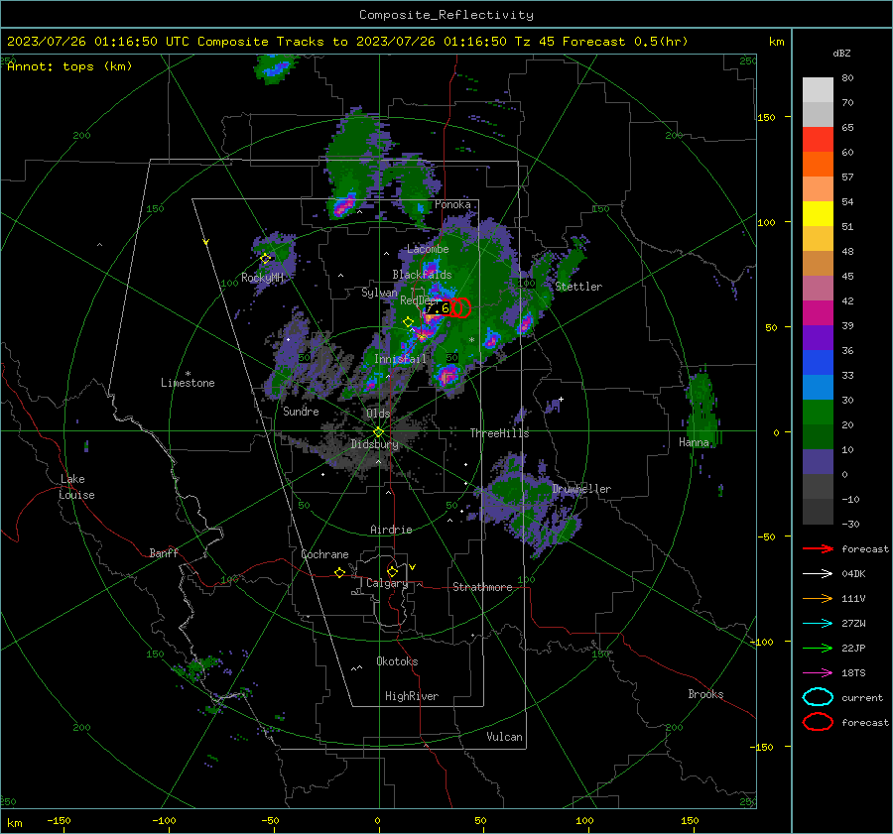Click the Vulcan map label
893x834 pixels.
[x=505, y=737]
